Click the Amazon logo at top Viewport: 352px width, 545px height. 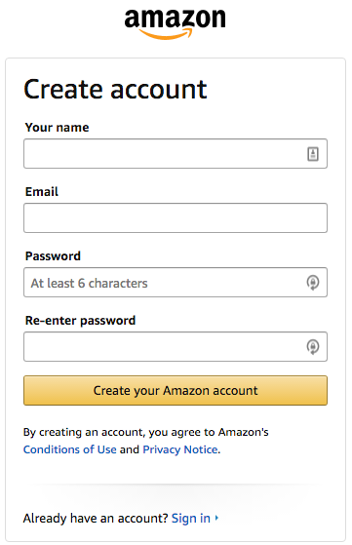point(176,23)
